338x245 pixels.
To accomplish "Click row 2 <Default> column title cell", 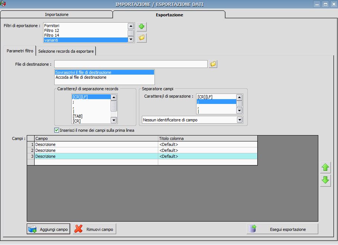I will click(x=208, y=150).
